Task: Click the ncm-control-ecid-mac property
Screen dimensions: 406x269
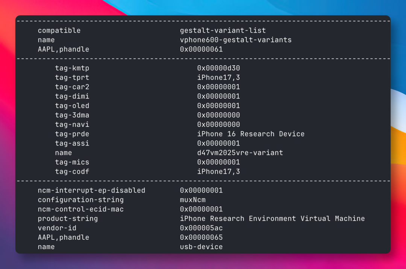Action: (80, 209)
